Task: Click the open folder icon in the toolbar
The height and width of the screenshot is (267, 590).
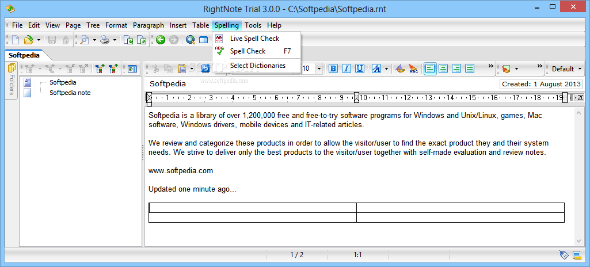Action: pos(28,40)
